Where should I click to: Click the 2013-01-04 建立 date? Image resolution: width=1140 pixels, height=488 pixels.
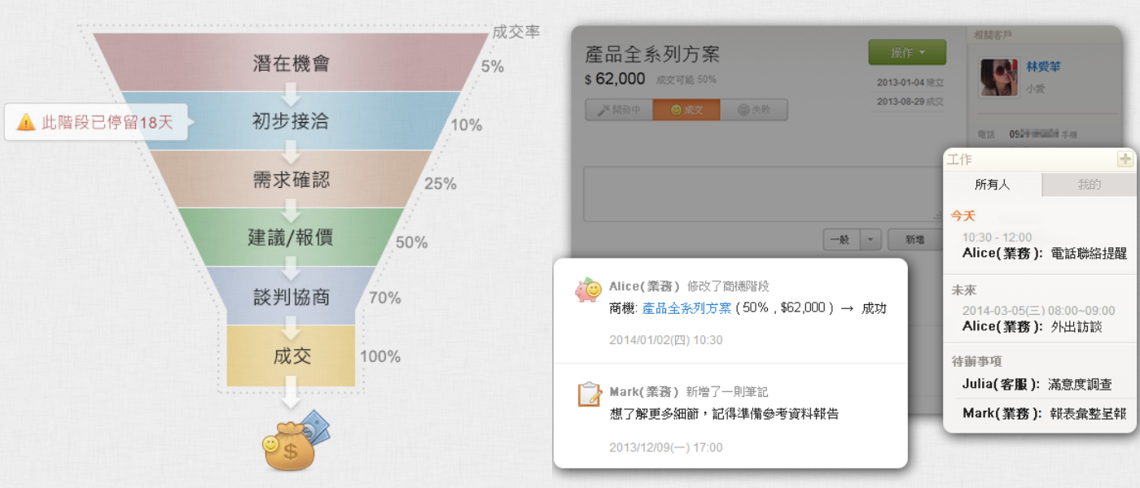pyautogui.click(x=910, y=83)
